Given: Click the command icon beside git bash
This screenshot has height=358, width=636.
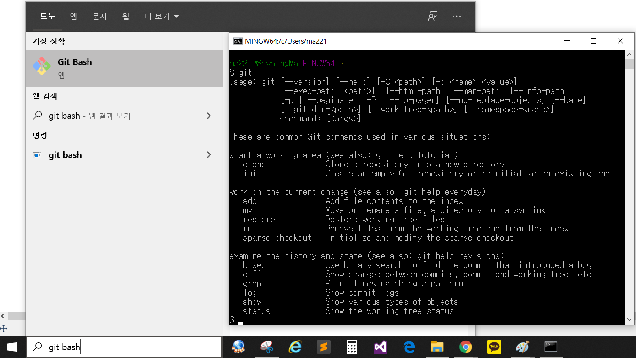Looking at the screenshot, I should tap(37, 155).
